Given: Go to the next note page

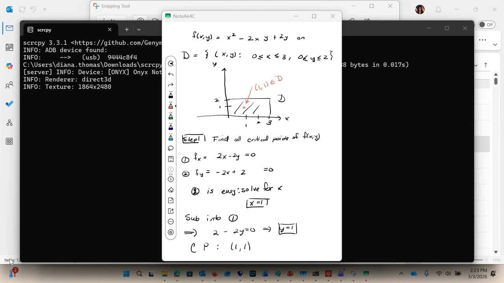Looking at the screenshot, I should click(170, 179).
